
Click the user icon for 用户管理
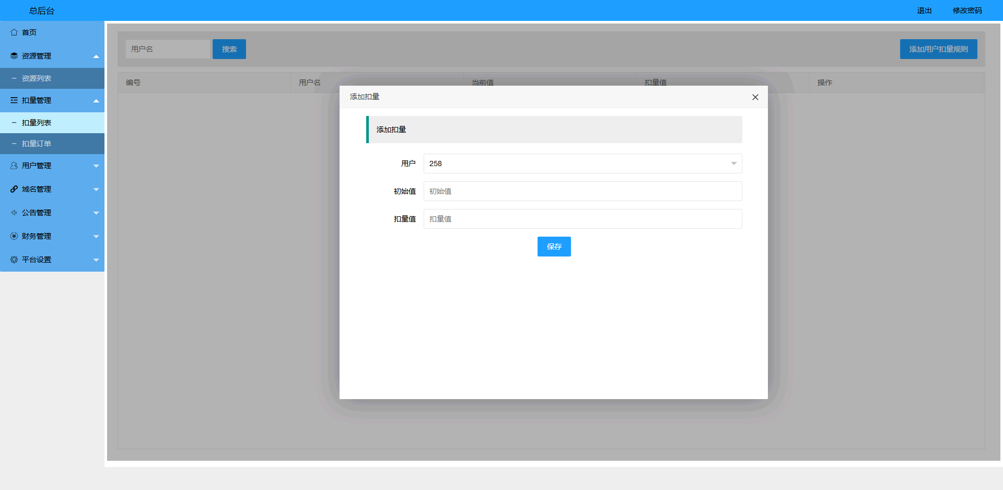pos(14,166)
